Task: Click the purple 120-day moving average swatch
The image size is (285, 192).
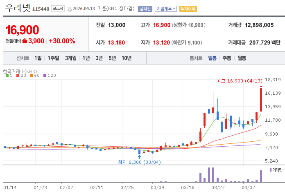Action: pos(45,76)
